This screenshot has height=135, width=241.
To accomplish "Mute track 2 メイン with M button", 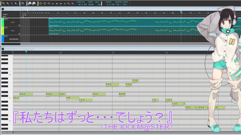I will tap(5, 27).
